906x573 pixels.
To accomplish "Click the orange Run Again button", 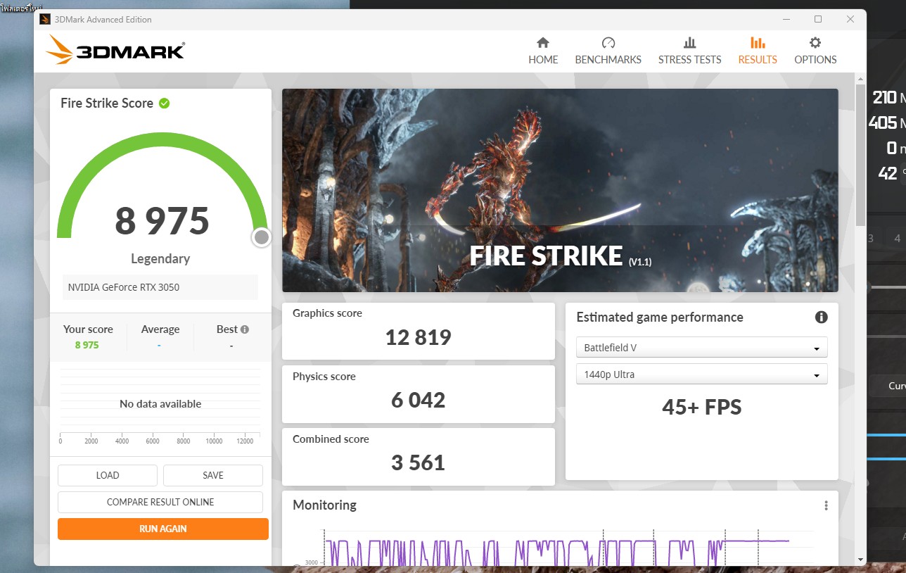I will coord(163,529).
